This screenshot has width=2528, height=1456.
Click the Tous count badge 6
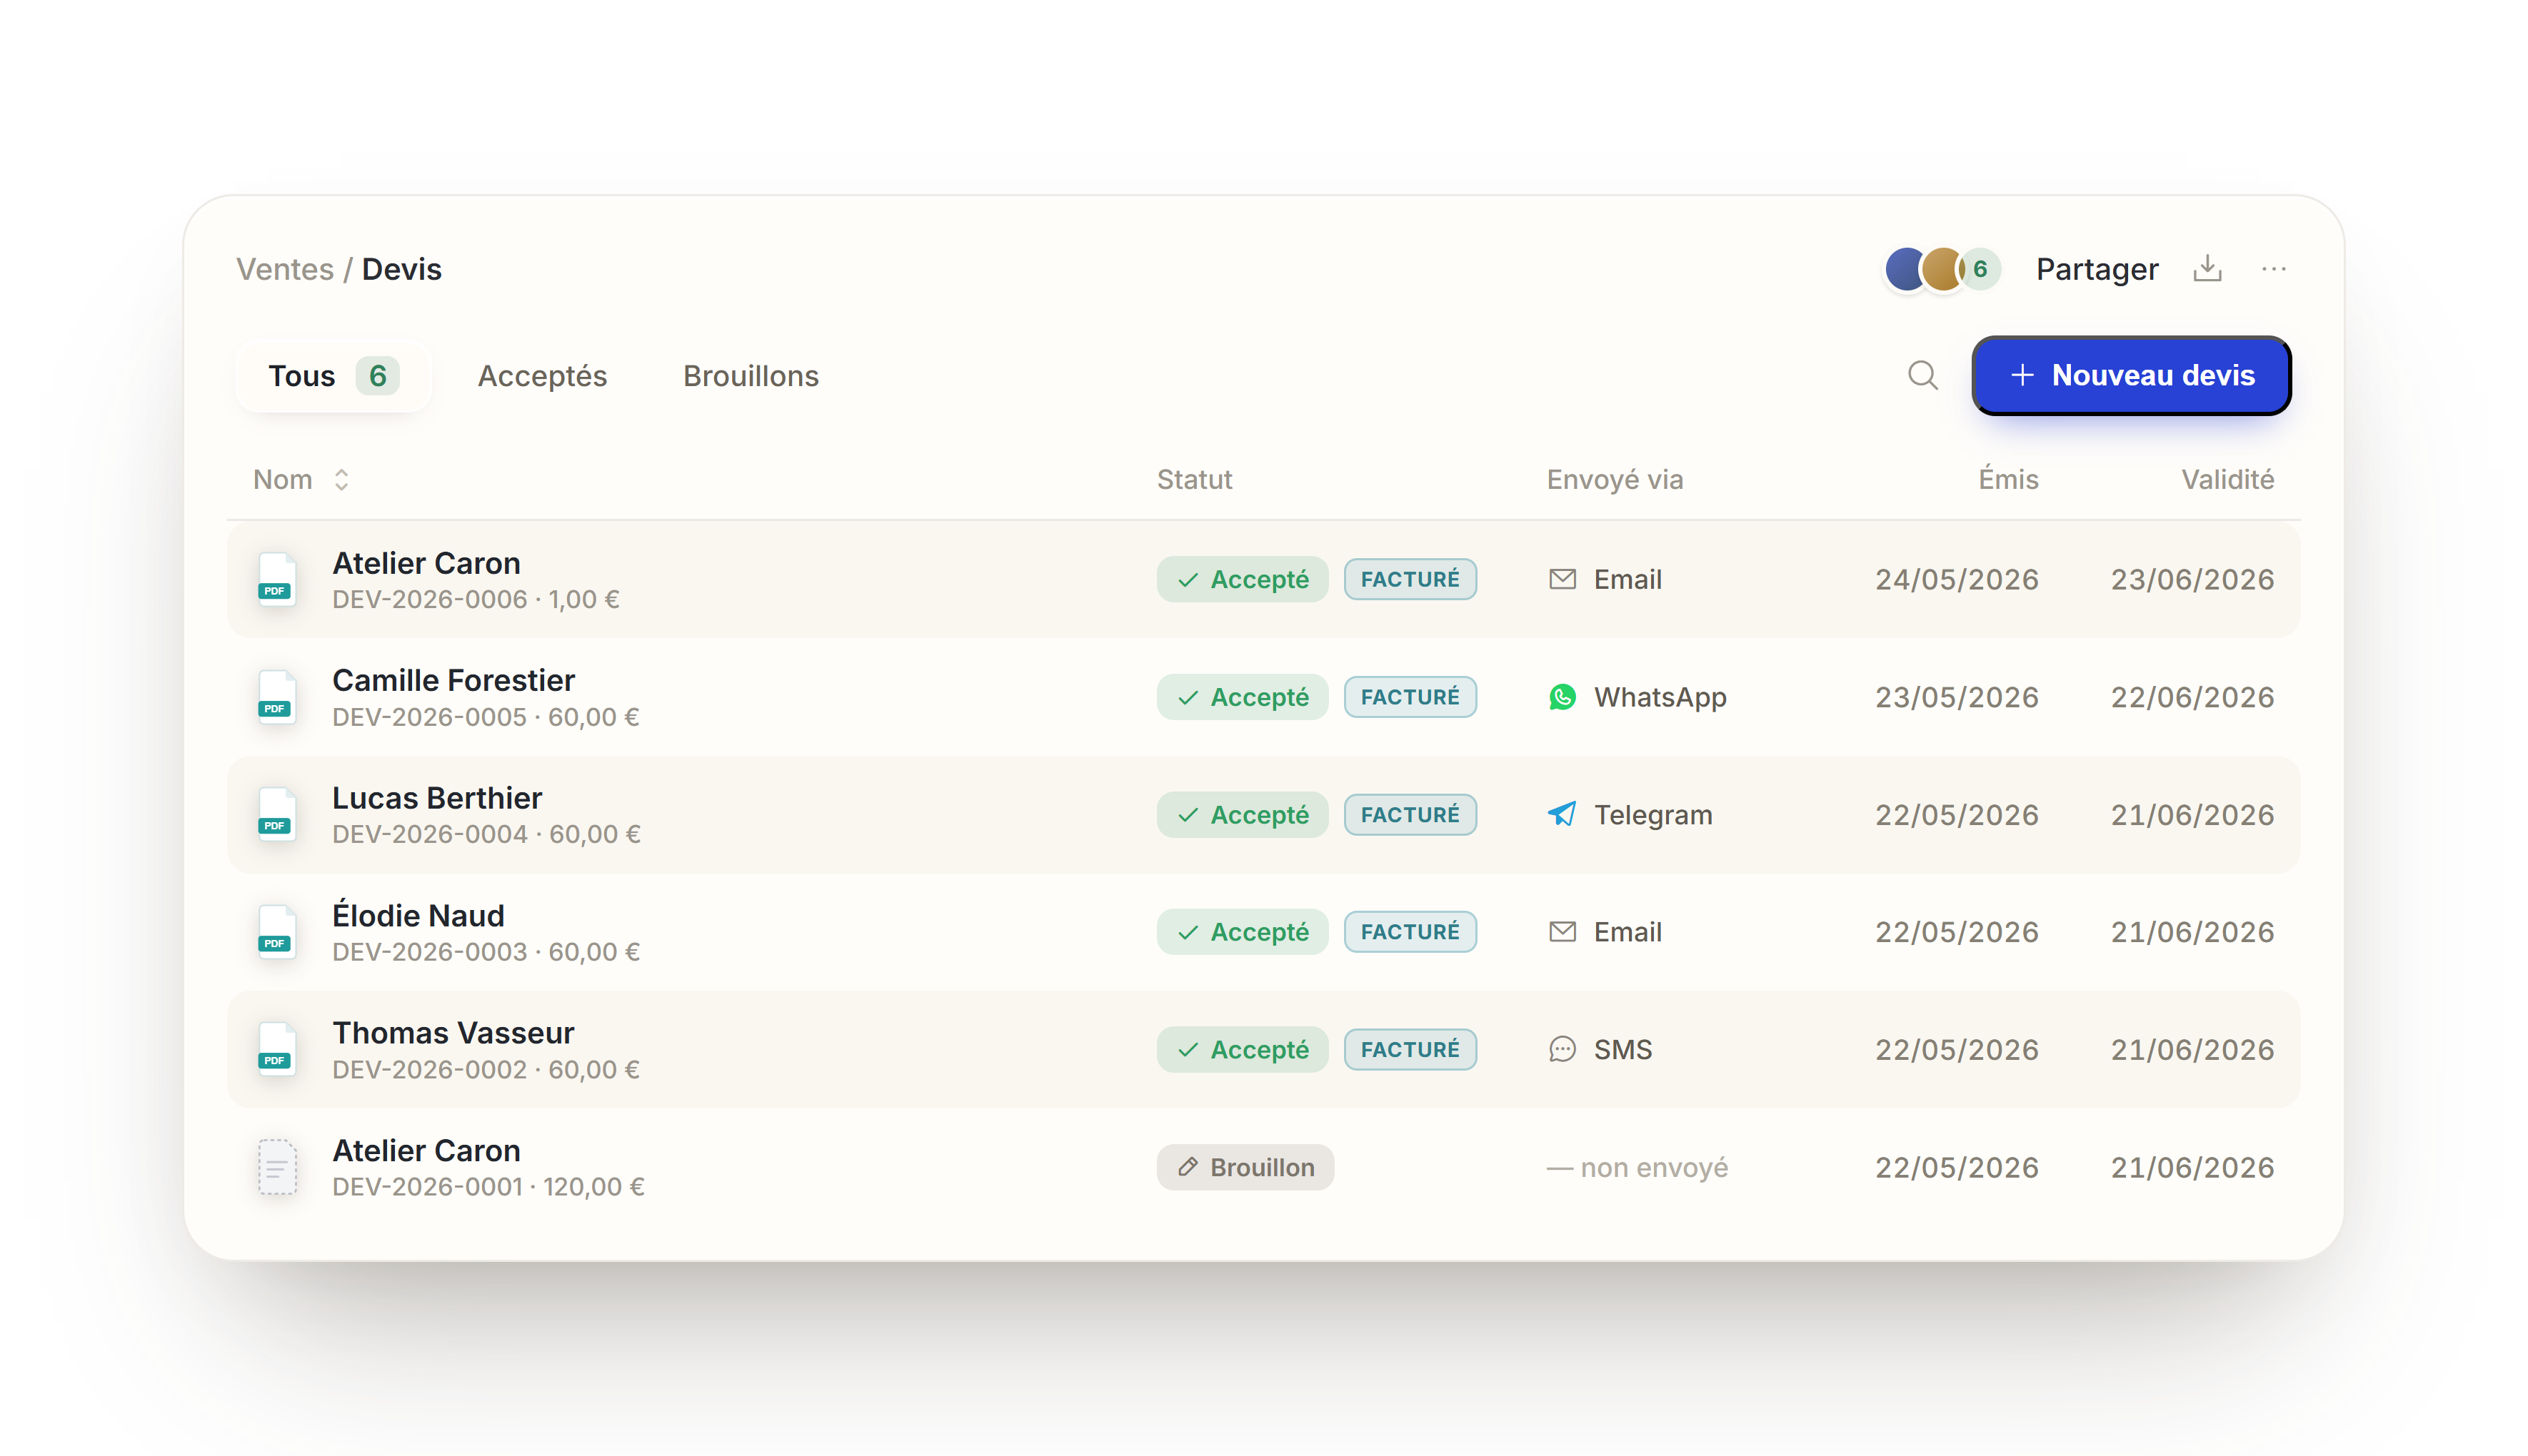click(377, 376)
